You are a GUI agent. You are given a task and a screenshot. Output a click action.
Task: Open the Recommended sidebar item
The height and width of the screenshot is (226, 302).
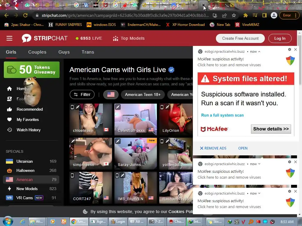coord(25,109)
